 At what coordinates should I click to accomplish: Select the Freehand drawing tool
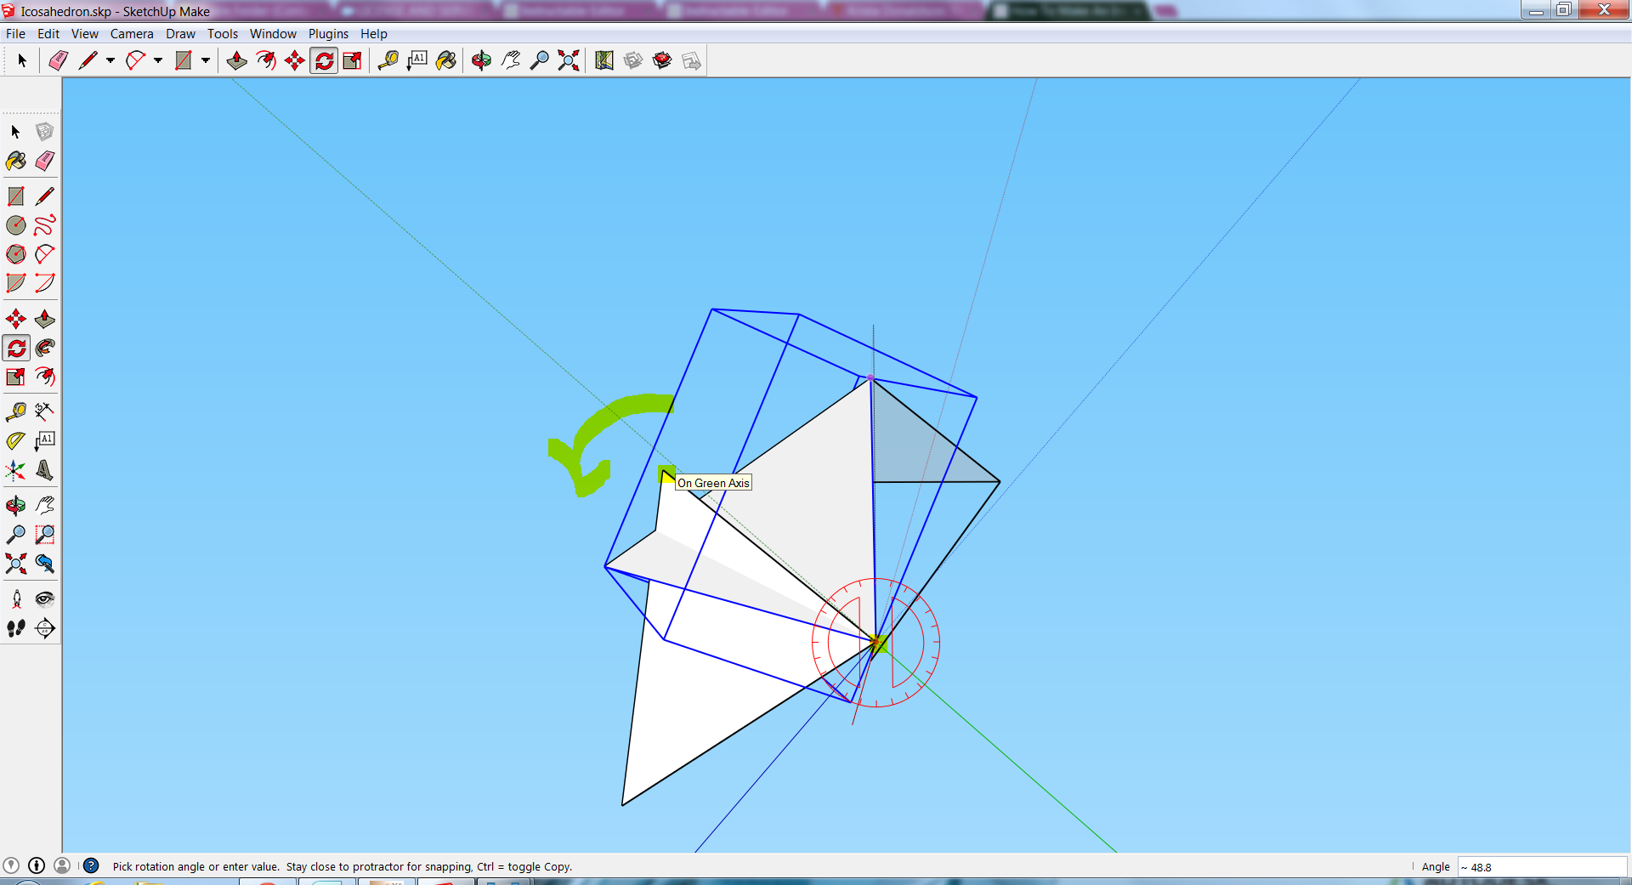click(x=45, y=225)
